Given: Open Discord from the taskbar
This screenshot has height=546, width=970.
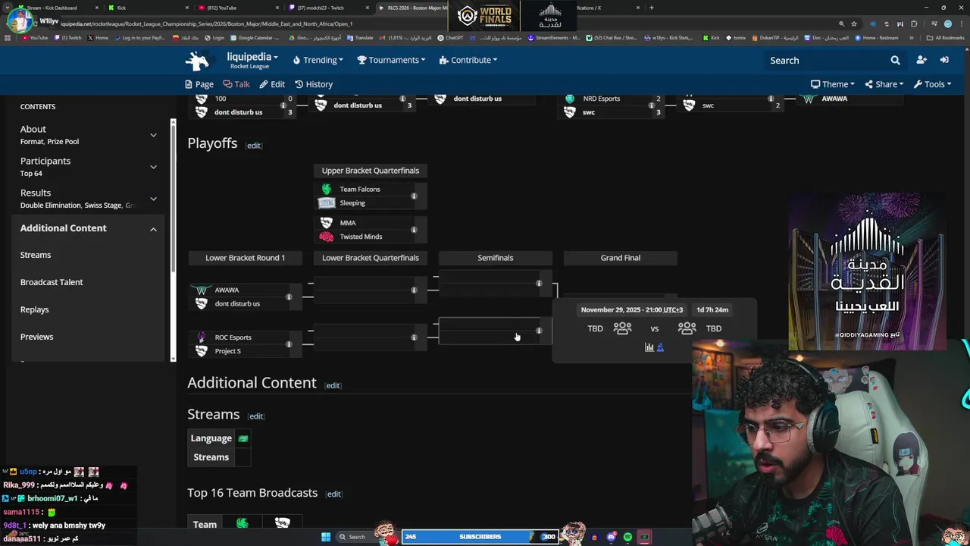Looking at the screenshot, I should (611, 537).
